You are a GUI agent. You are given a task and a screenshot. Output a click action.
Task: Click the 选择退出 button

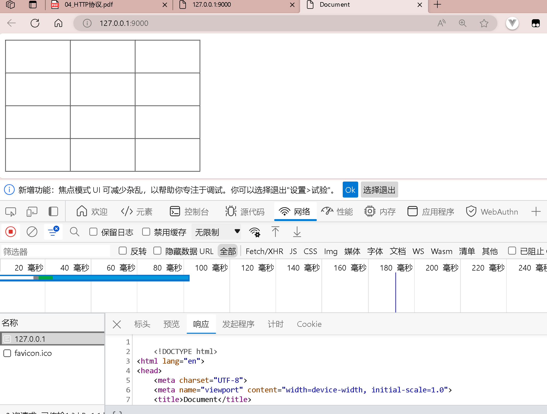[x=379, y=190]
